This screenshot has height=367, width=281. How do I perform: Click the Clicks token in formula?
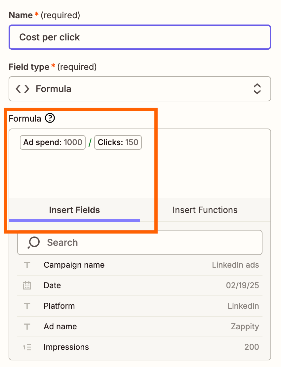[x=118, y=142]
